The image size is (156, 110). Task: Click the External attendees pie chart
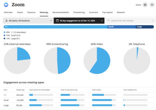(17, 61)
